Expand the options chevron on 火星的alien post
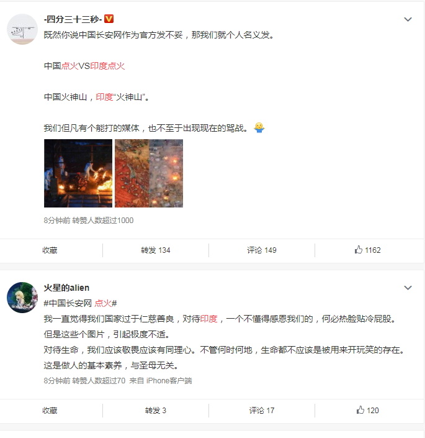 (x=408, y=288)
